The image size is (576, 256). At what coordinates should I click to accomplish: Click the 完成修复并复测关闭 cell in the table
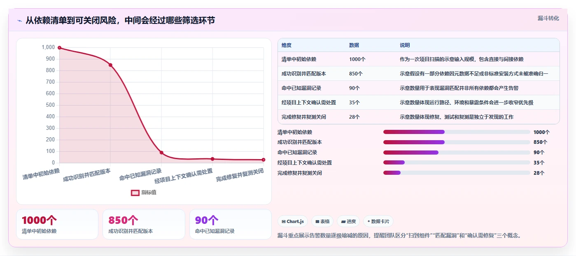[304, 117]
